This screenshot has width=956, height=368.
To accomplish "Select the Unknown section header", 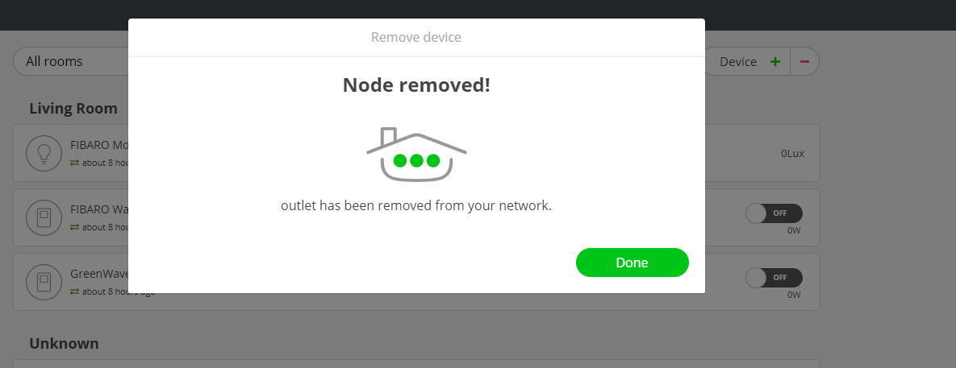I will pos(64,343).
